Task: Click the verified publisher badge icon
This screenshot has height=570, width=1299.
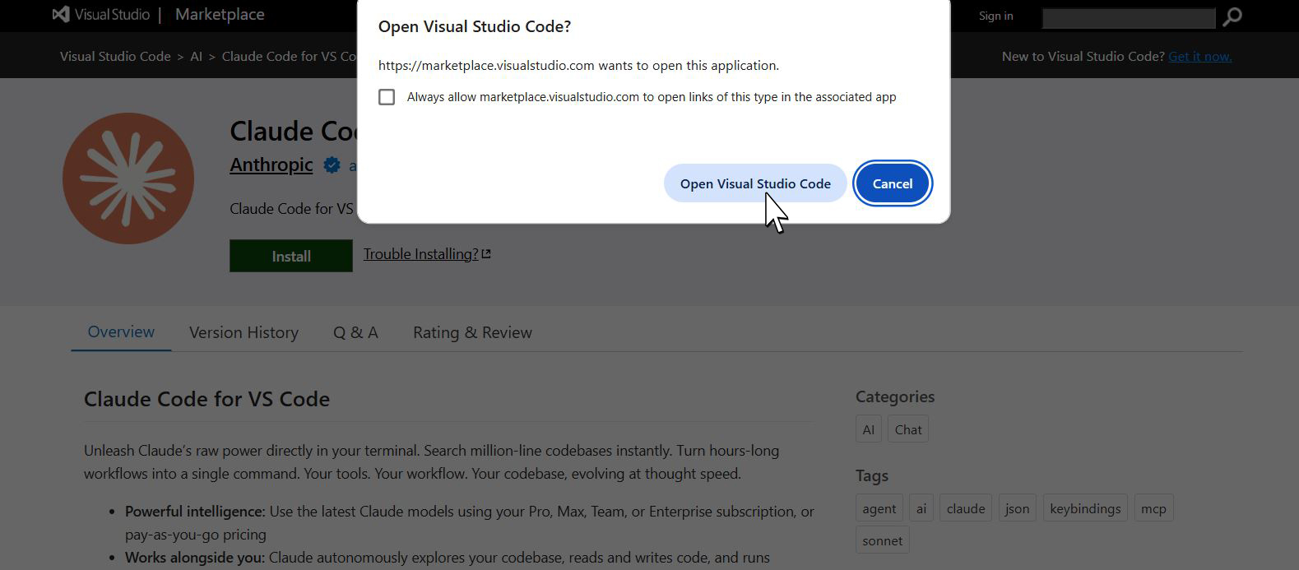Action: point(332,165)
